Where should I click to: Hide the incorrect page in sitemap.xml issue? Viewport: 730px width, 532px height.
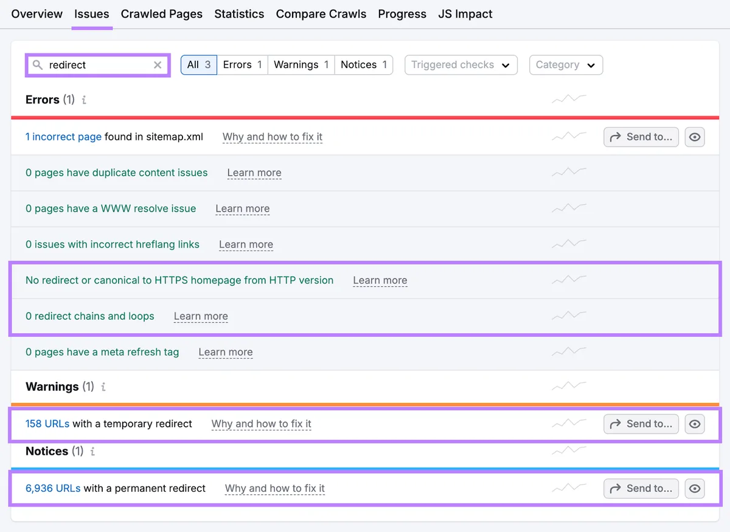[695, 137]
